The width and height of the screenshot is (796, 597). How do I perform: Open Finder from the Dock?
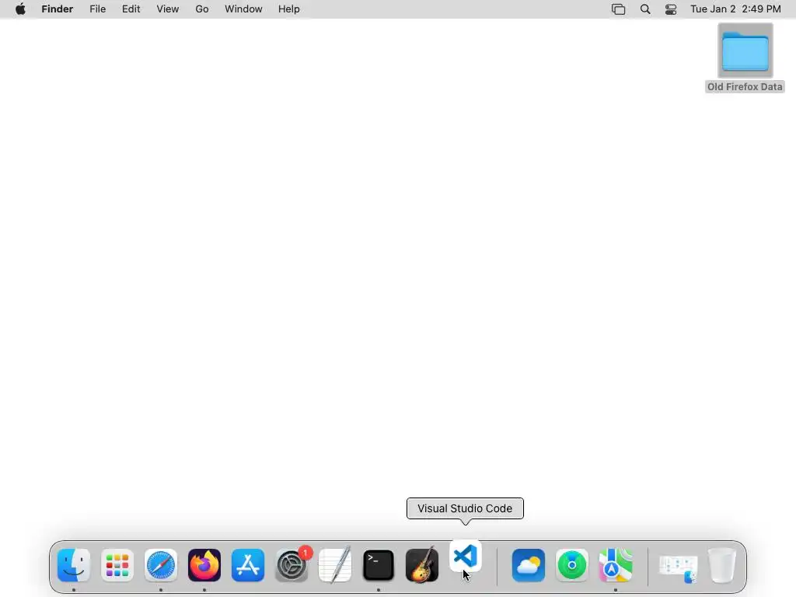tap(74, 565)
